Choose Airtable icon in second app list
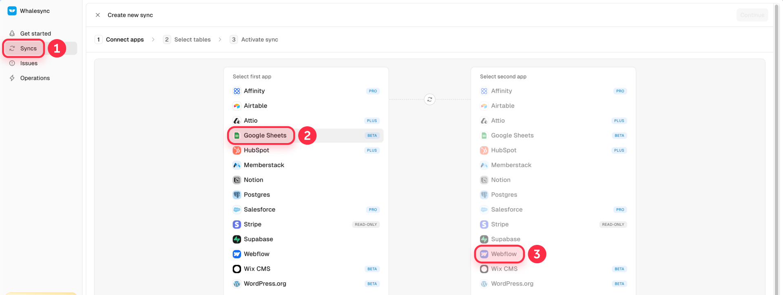Viewport: 783px width, 295px height. pyautogui.click(x=484, y=106)
